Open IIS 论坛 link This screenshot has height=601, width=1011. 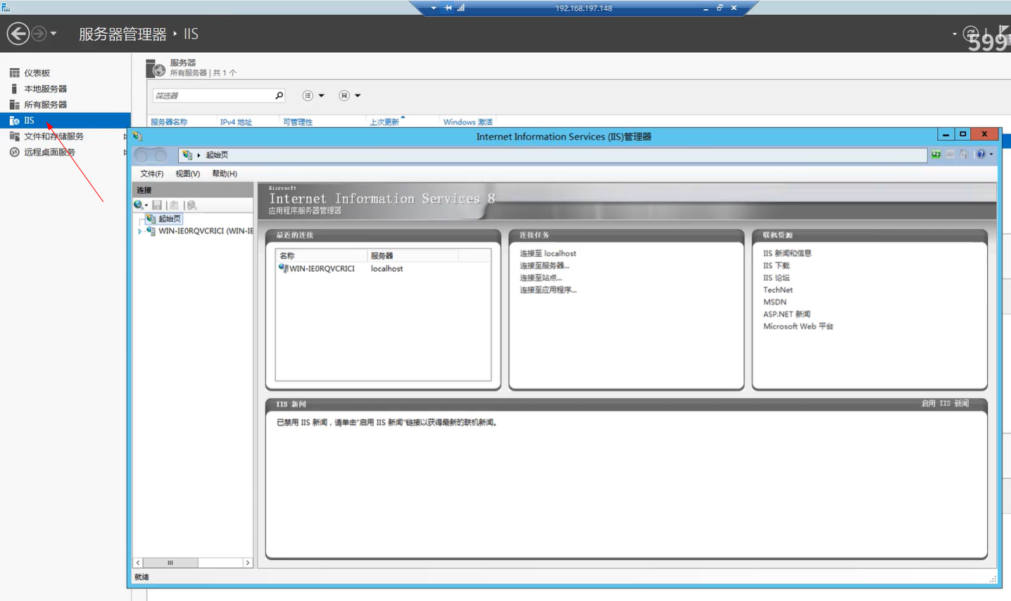coord(776,278)
